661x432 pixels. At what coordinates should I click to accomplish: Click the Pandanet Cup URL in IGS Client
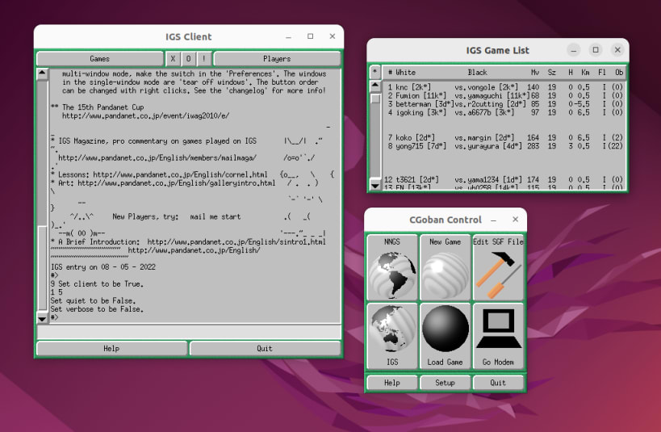click(x=146, y=115)
